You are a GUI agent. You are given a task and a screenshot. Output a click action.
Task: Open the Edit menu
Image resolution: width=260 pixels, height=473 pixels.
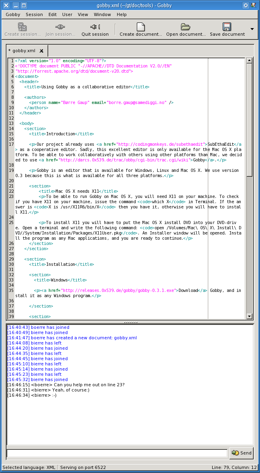pyautogui.click(x=53, y=14)
